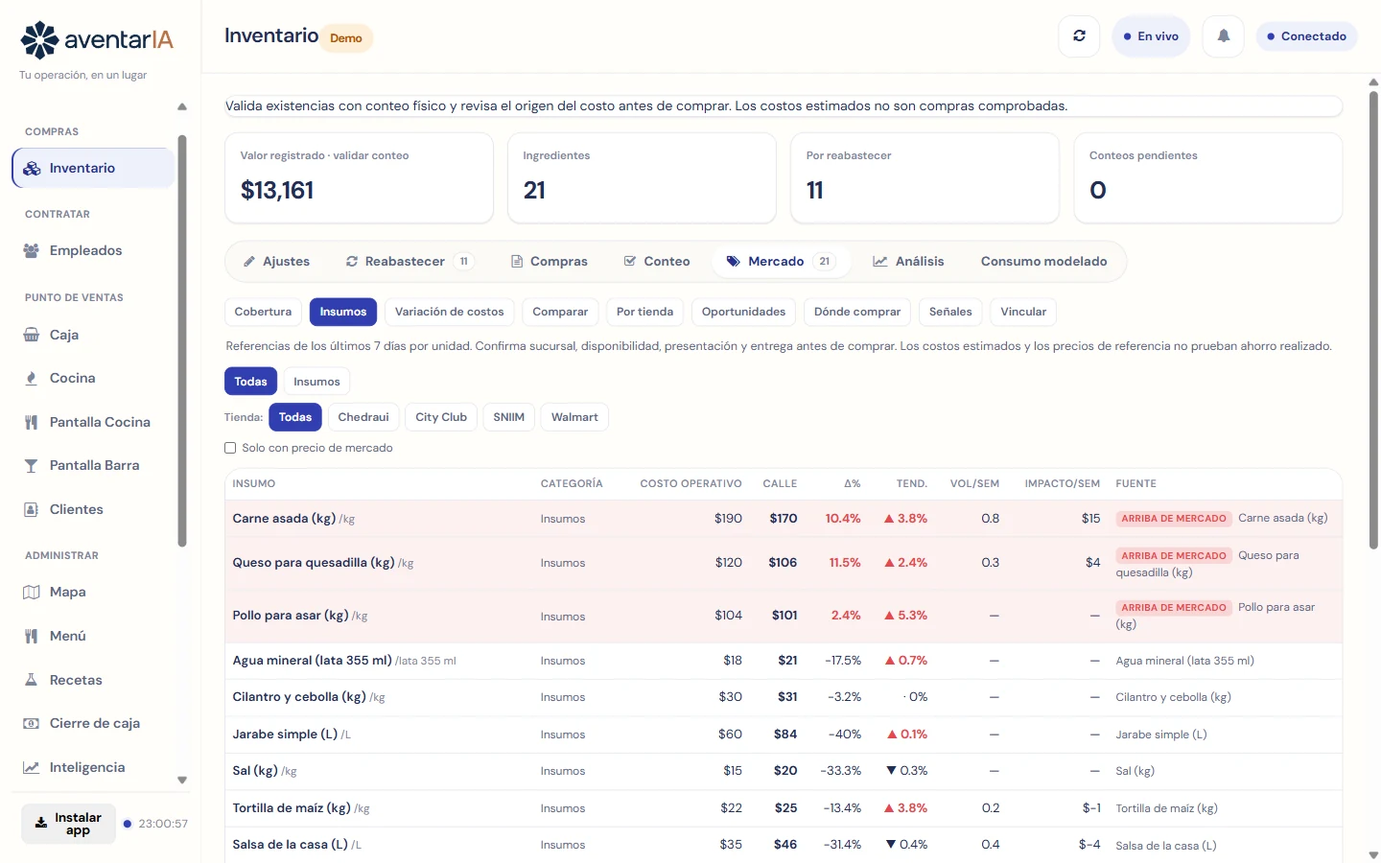Image resolution: width=1381 pixels, height=863 pixels.
Task: Expand sidebar using the down arrow
Action: pos(182,781)
